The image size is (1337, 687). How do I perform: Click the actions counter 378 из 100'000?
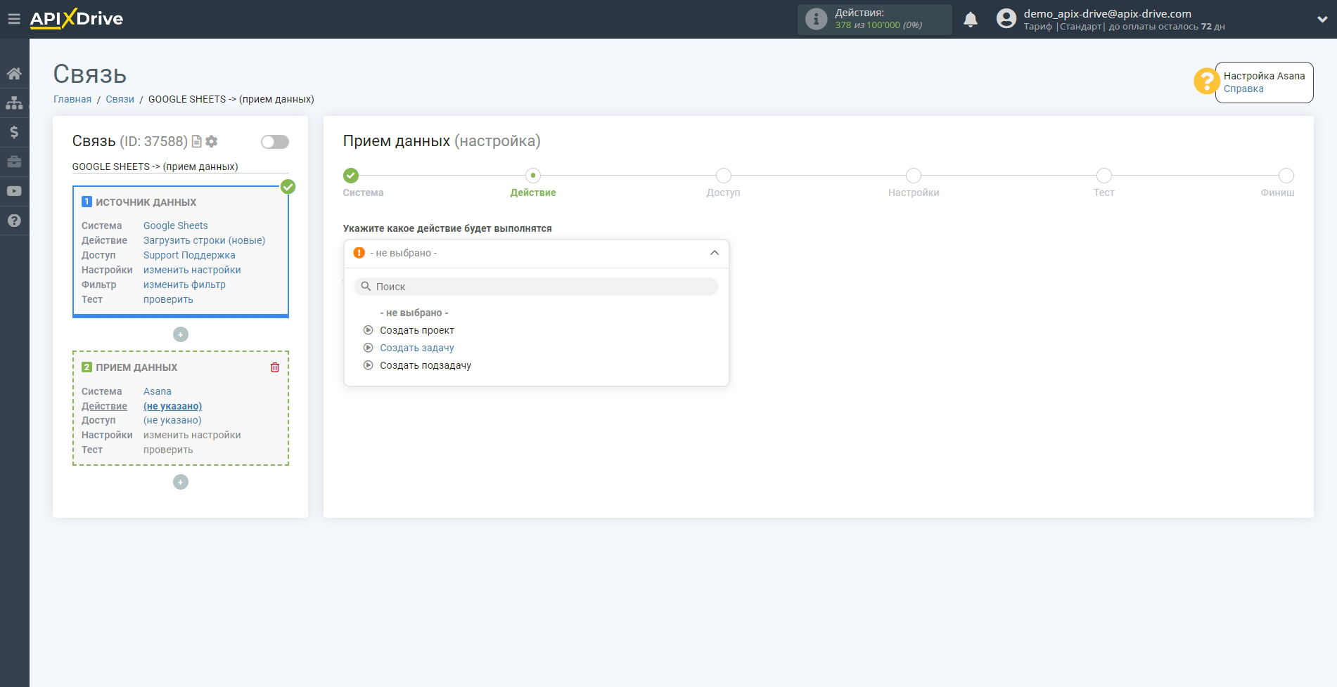pos(878,25)
